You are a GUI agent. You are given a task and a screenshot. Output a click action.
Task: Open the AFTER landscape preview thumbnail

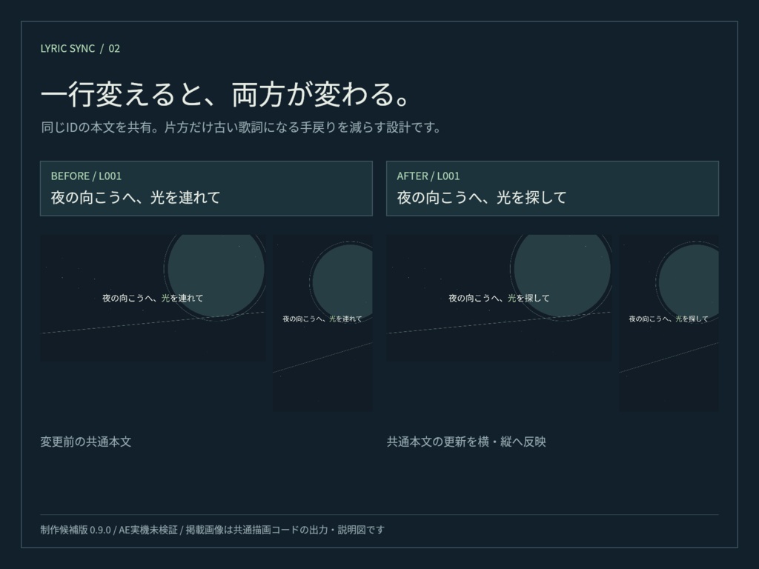[499, 298]
